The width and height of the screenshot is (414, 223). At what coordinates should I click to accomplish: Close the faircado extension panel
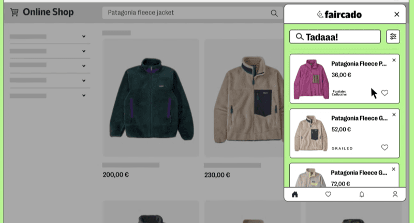click(397, 15)
